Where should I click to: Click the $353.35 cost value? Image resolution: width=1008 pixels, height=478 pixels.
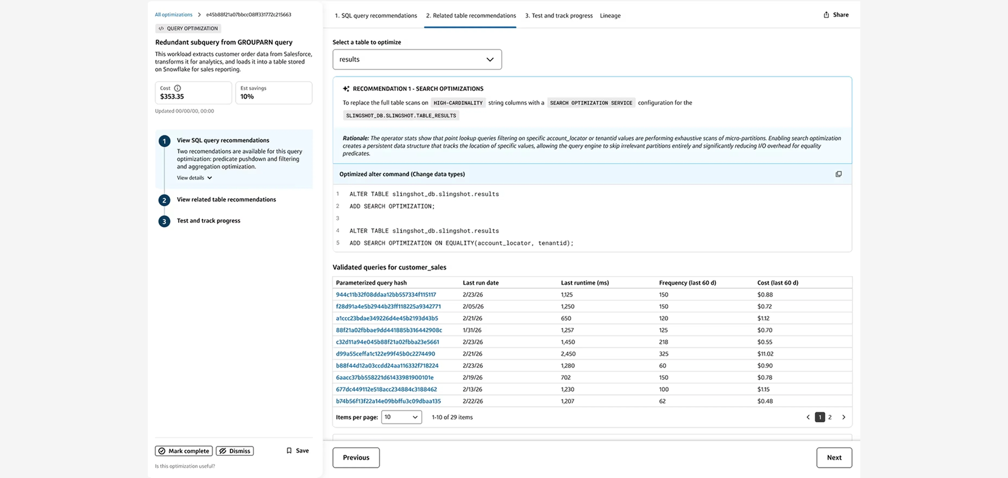pyautogui.click(x=172, y=96)
